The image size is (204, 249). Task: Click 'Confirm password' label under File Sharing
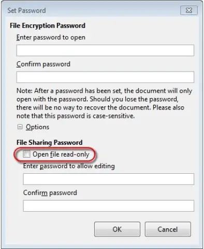tap(50, 193)
